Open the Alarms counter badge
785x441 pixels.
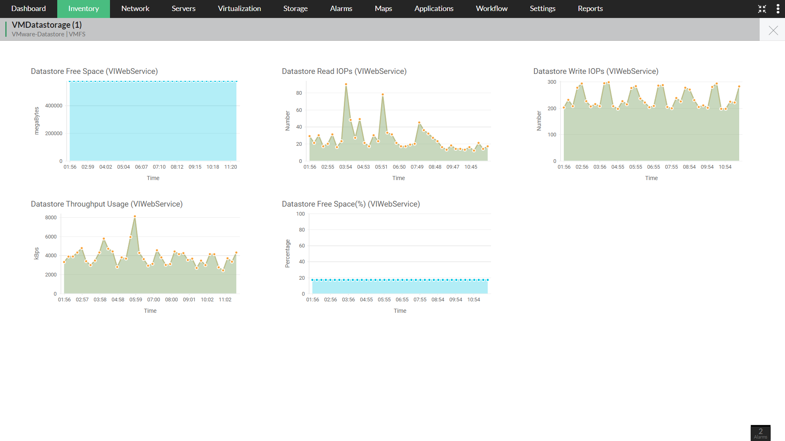pyautogui.click(x=760, y=433)
